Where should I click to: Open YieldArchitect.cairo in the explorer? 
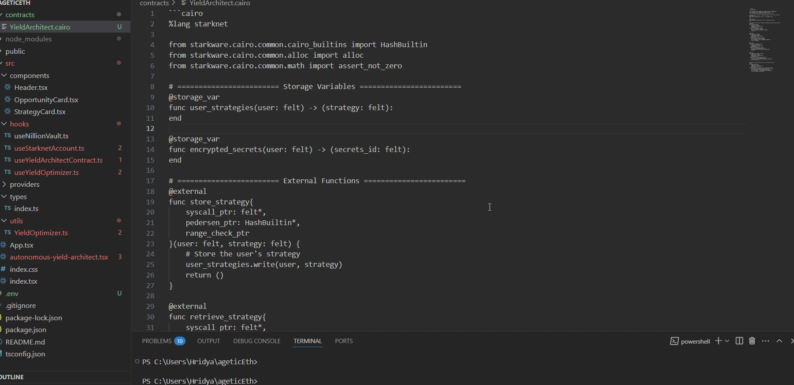[x=40, y=27]
